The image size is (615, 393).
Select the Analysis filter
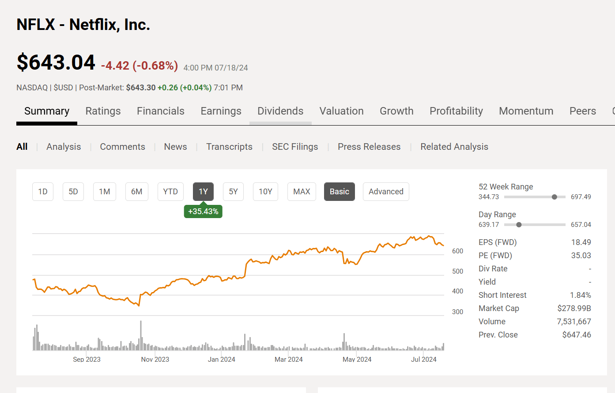[x=64, y=147]
